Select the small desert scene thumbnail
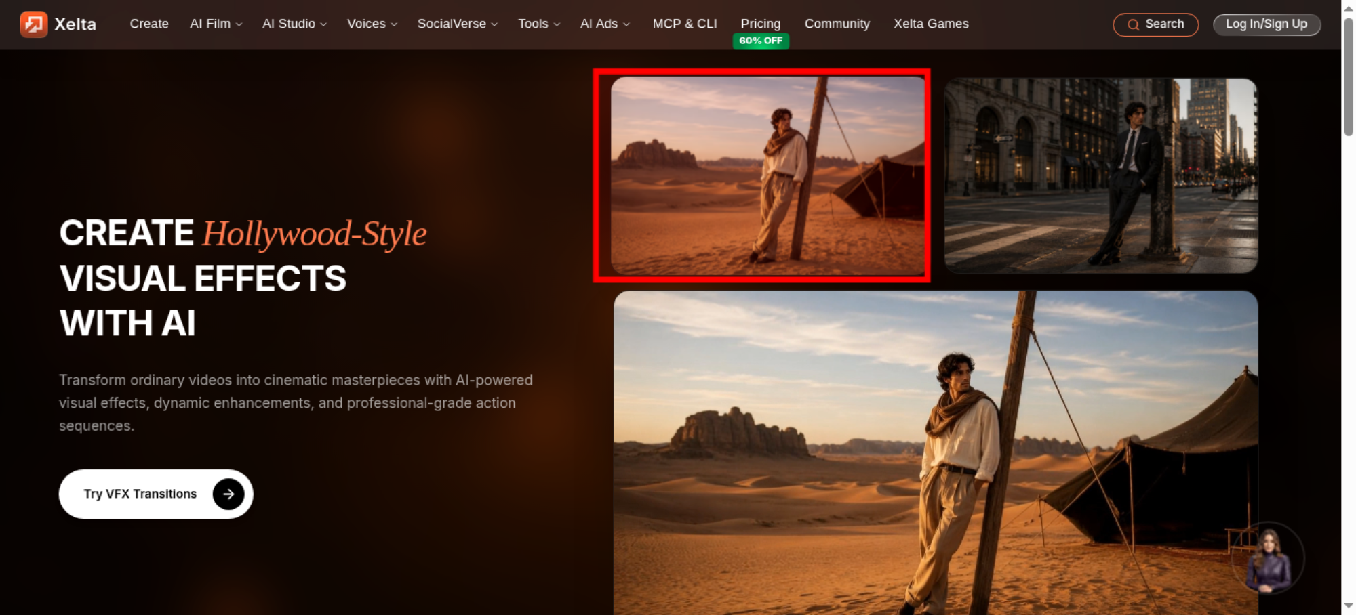This screenshot has width=1356, height=615. [768, 175]
